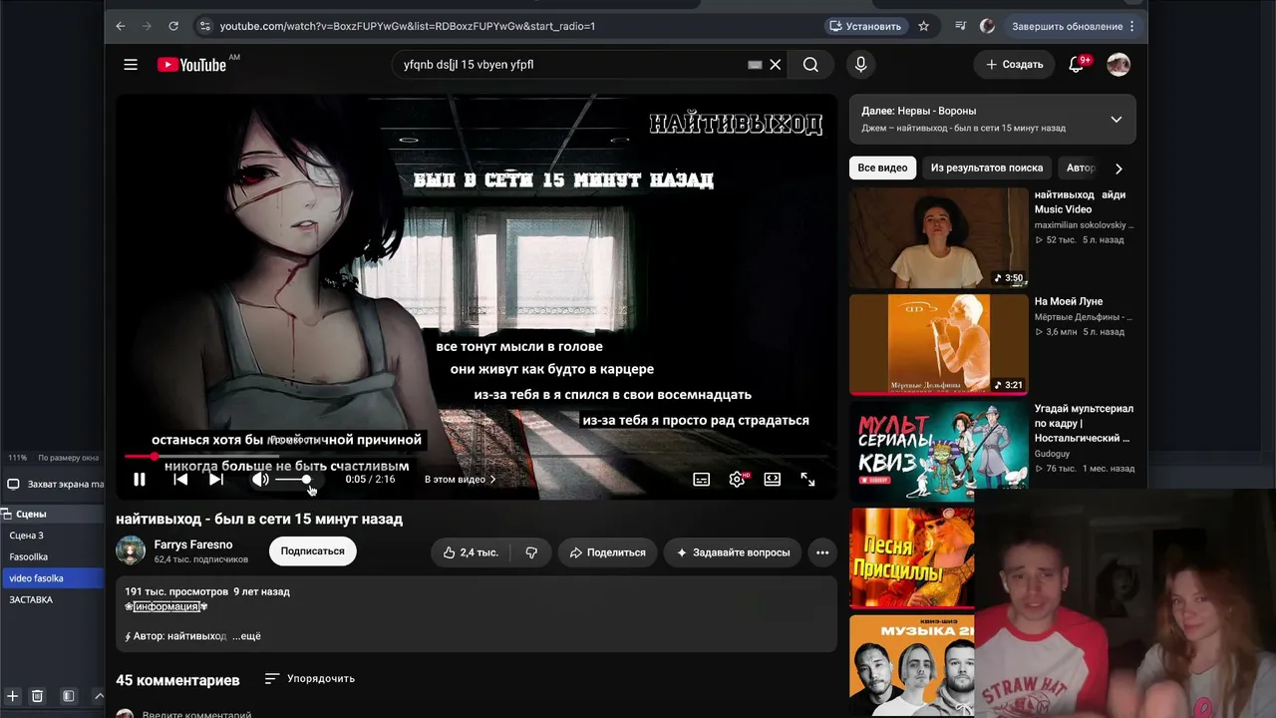
Task: Show more filter chips with arrow
Action: tap(1118, 169)
